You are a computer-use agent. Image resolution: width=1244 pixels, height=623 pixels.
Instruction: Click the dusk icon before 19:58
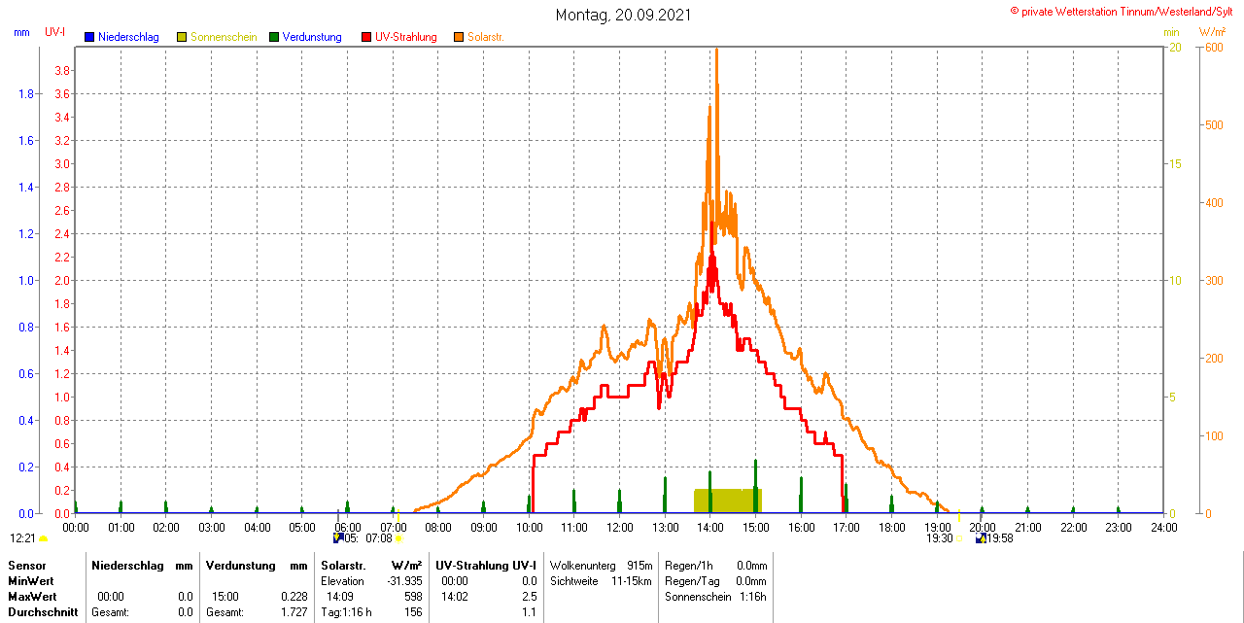point(981,537)
